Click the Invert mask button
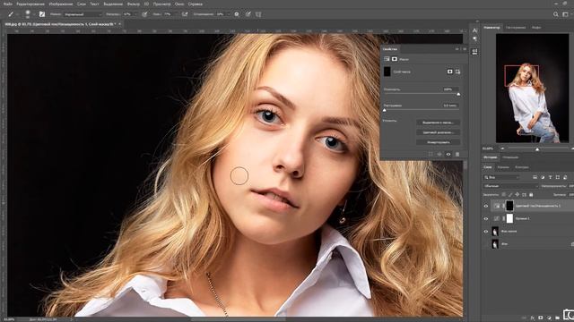 click(x=439, y=142)
